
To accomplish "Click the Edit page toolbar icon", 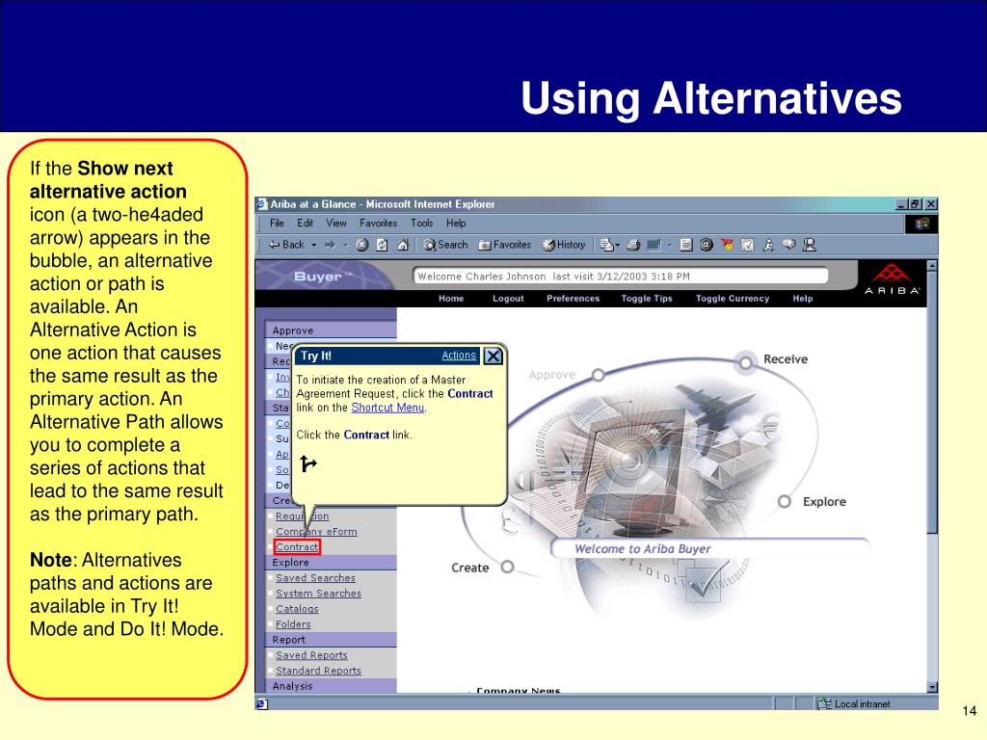I will 654,245.
